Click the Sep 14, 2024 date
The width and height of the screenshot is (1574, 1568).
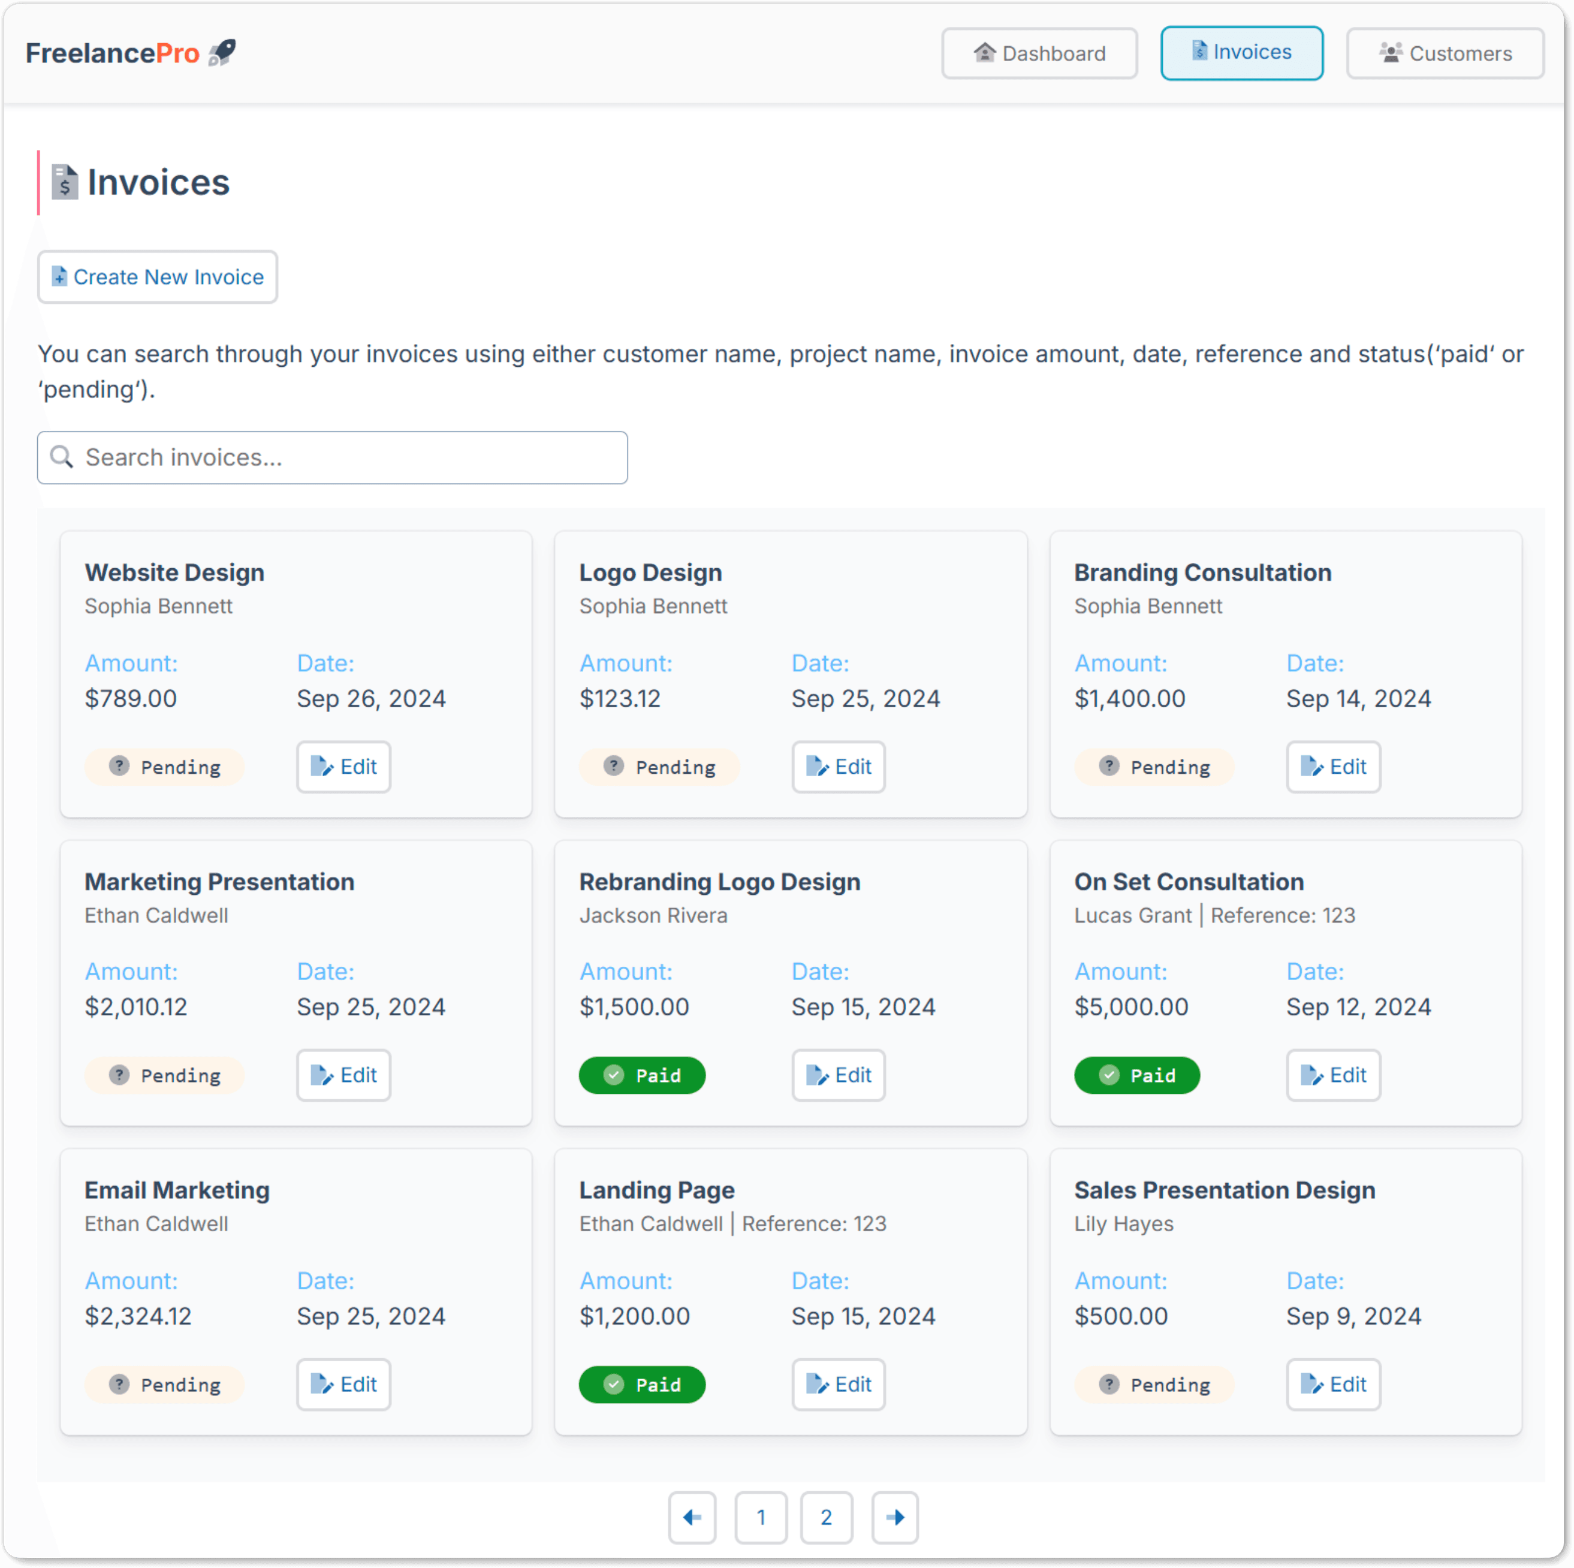tap(1358, 698)
